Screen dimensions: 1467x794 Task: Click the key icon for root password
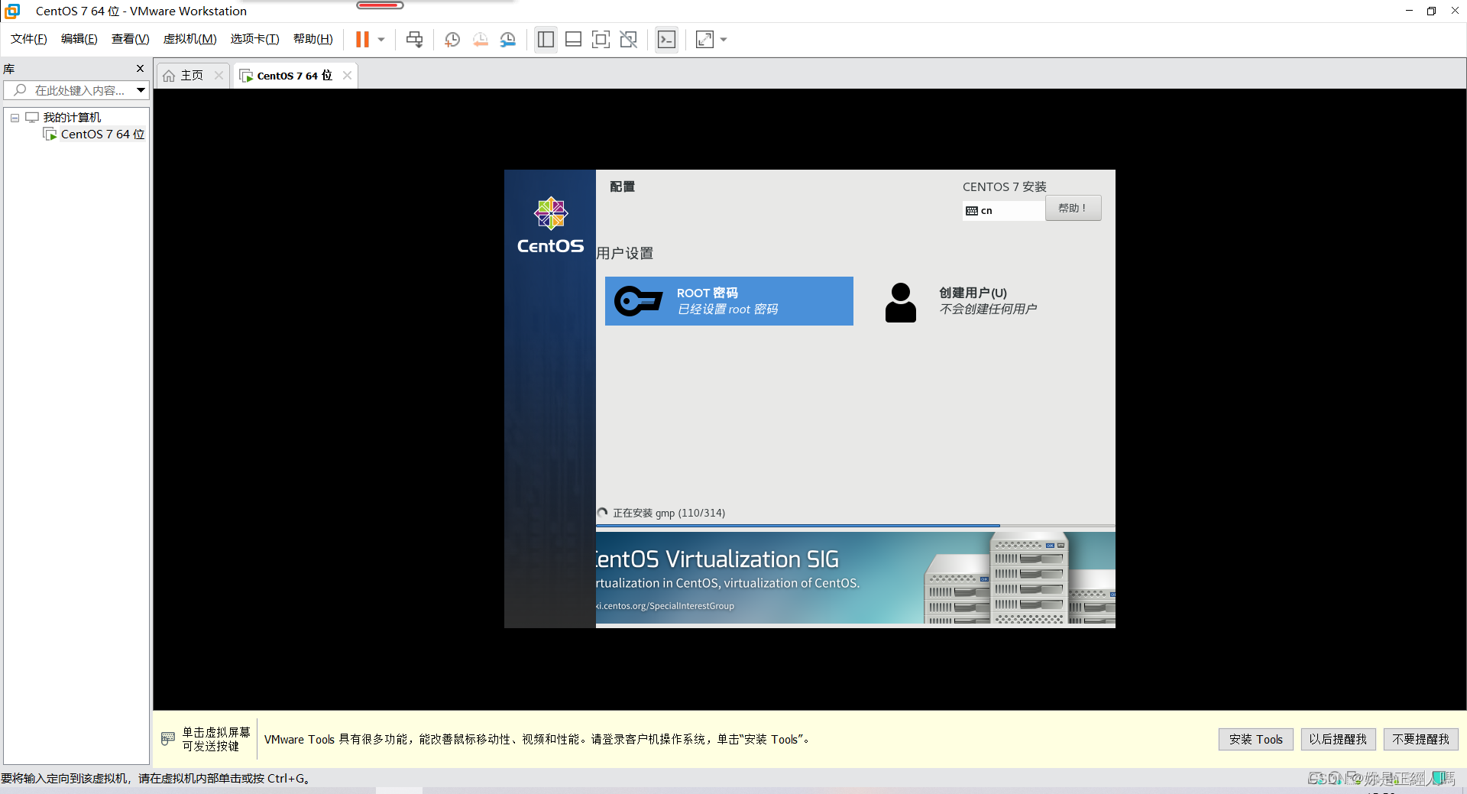(x=639, y=301)
